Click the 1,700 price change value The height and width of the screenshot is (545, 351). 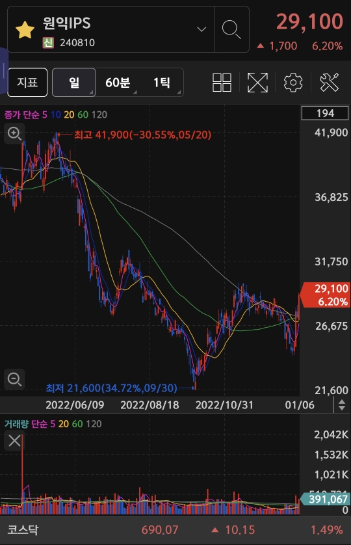[283, 46]
